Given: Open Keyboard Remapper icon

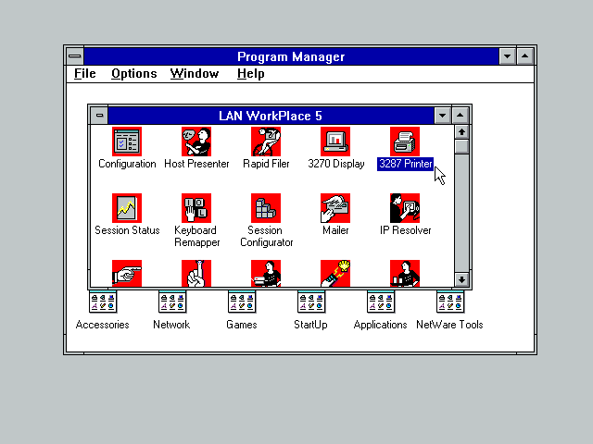Looking at the screenshot, I should coord(196,208).
